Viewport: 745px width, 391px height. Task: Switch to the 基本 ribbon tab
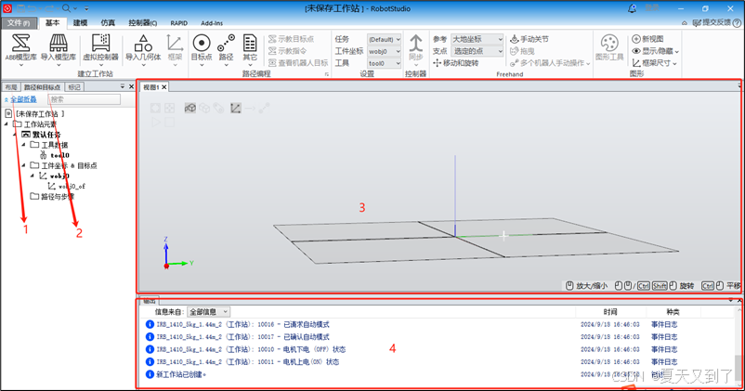click(x=52, y=23)
